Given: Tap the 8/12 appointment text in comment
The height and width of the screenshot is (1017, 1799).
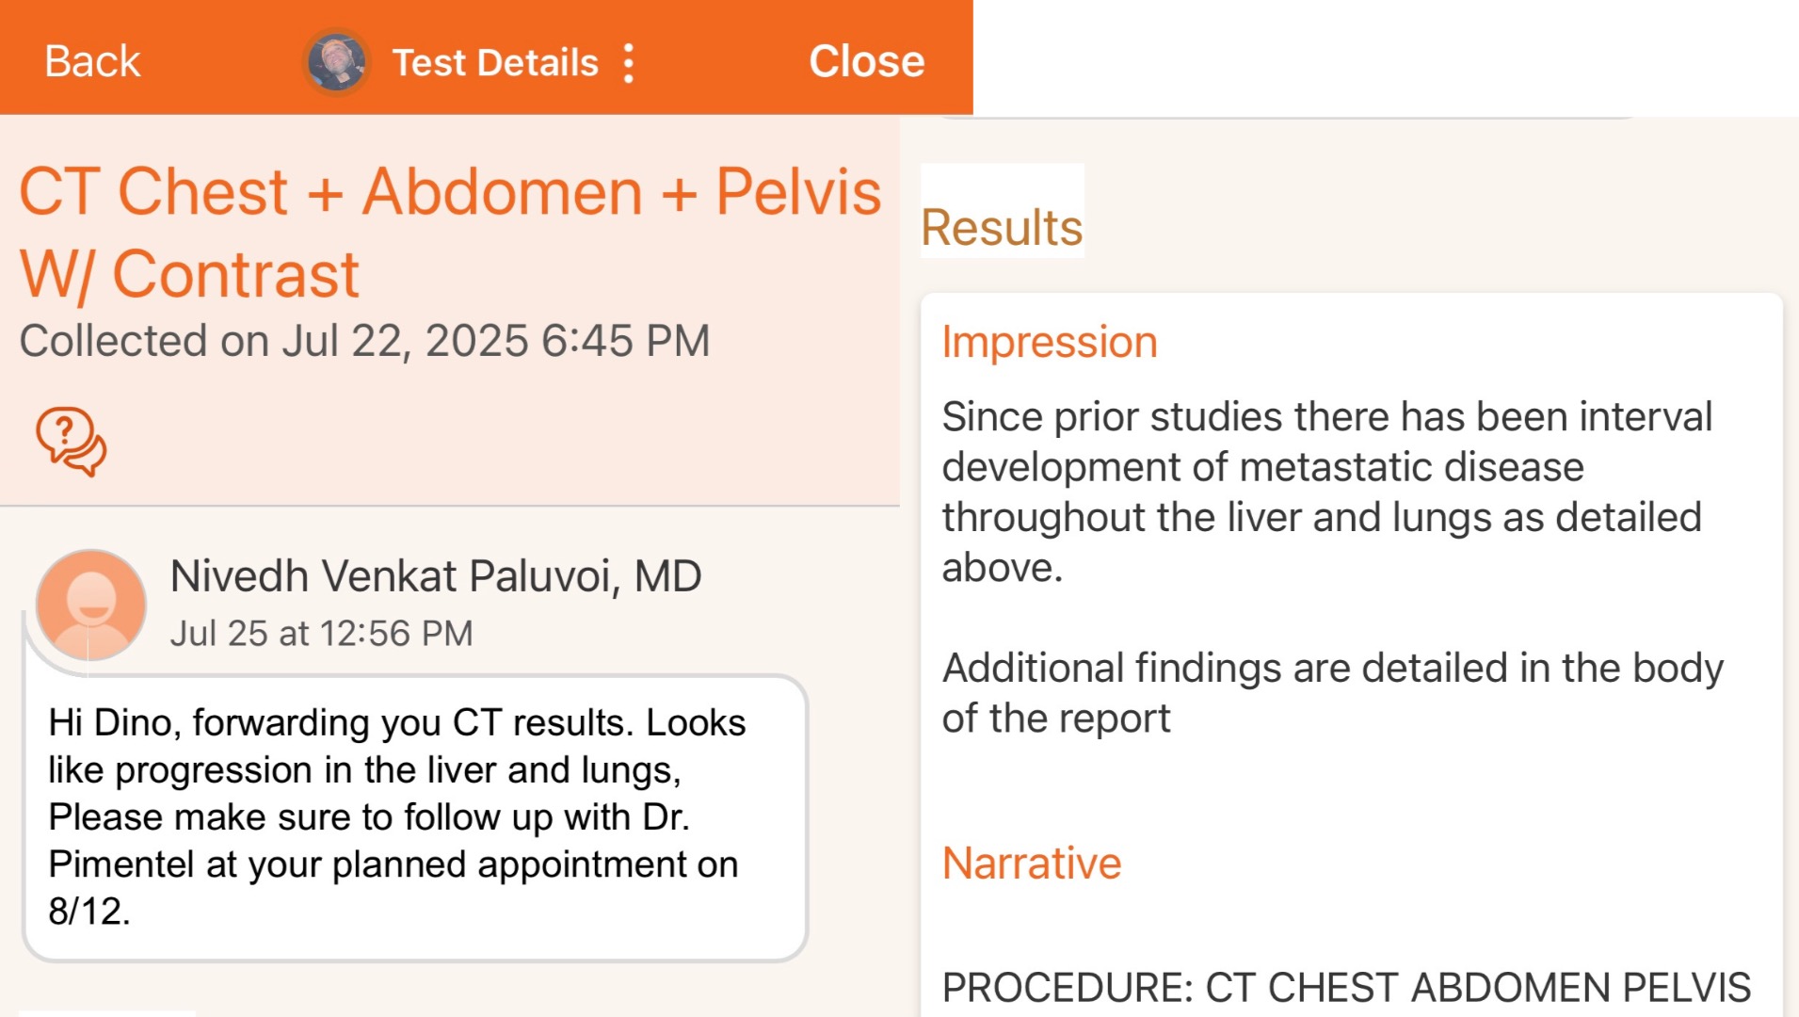Looking at the screenshot, I should pyautogui.click(x=88, y=912).
